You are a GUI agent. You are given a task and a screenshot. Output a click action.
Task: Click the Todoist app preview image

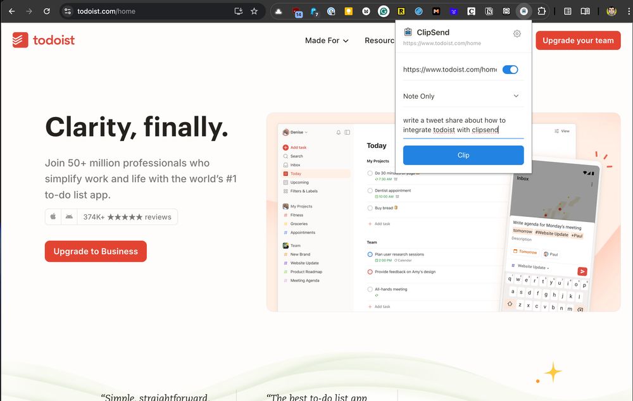coord(443,212)
